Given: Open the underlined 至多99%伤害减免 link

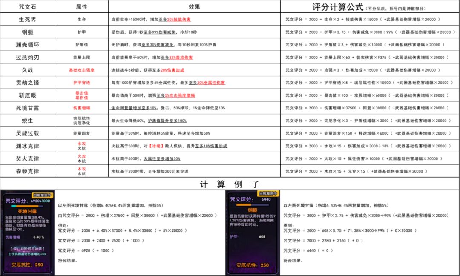Looking at the screenshot, I should tap(160, 32).
